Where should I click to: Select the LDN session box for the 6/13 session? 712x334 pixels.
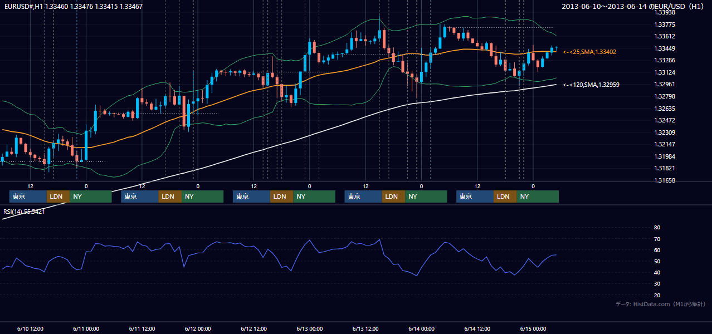point(394,197)
